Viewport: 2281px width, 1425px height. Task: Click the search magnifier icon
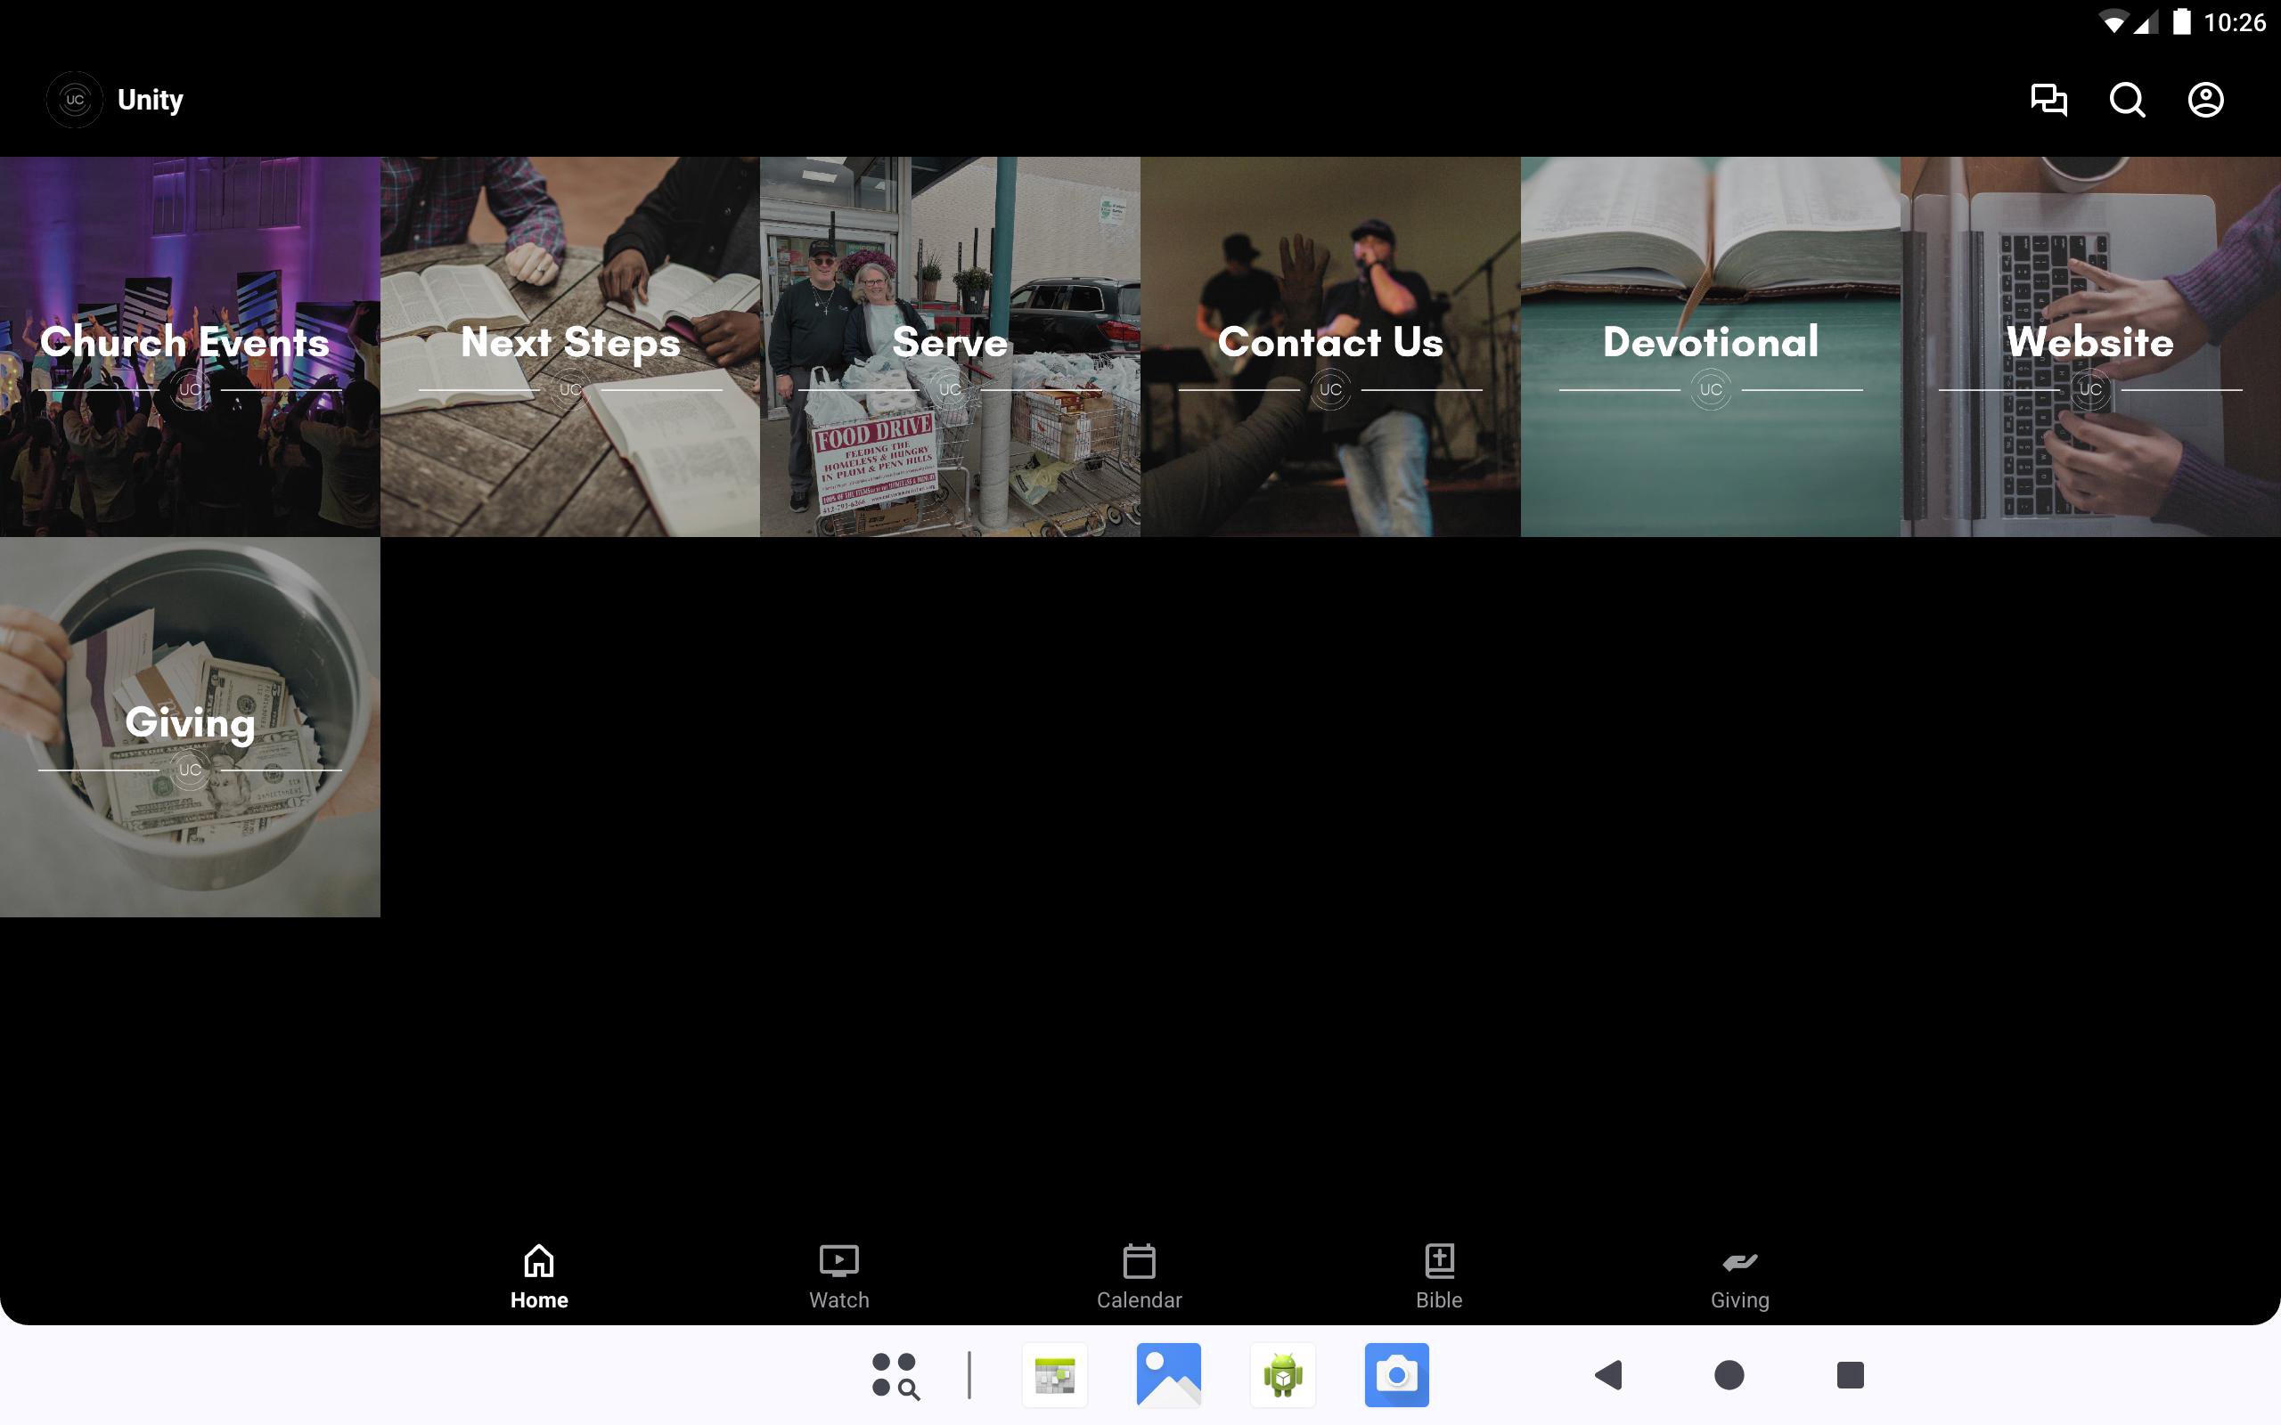pyautogui.click(x=2127, y=100)
